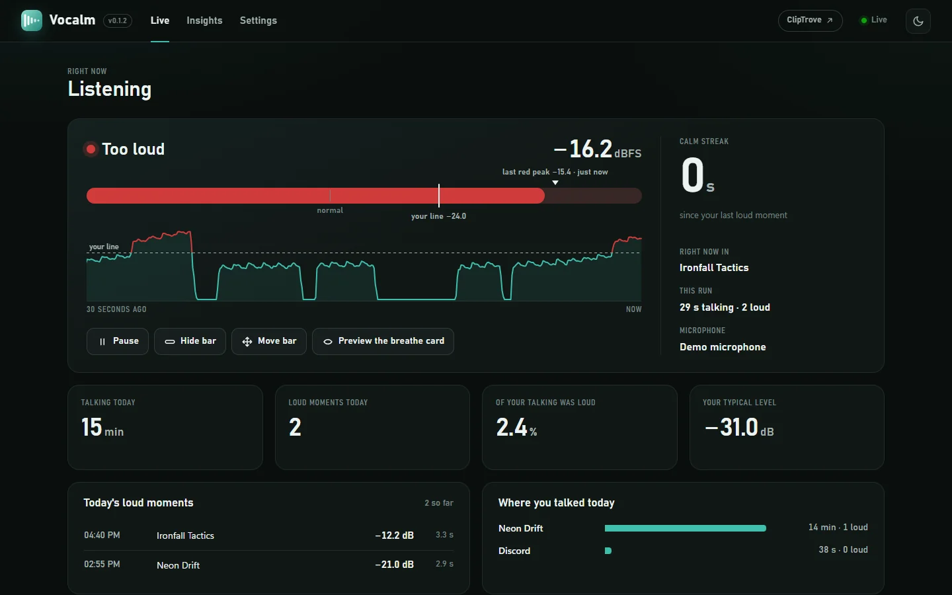The height and width of the screenshot is (595, 952).
Task: Click '29 s talking · 2 loud' run summary
Action: 725,307
